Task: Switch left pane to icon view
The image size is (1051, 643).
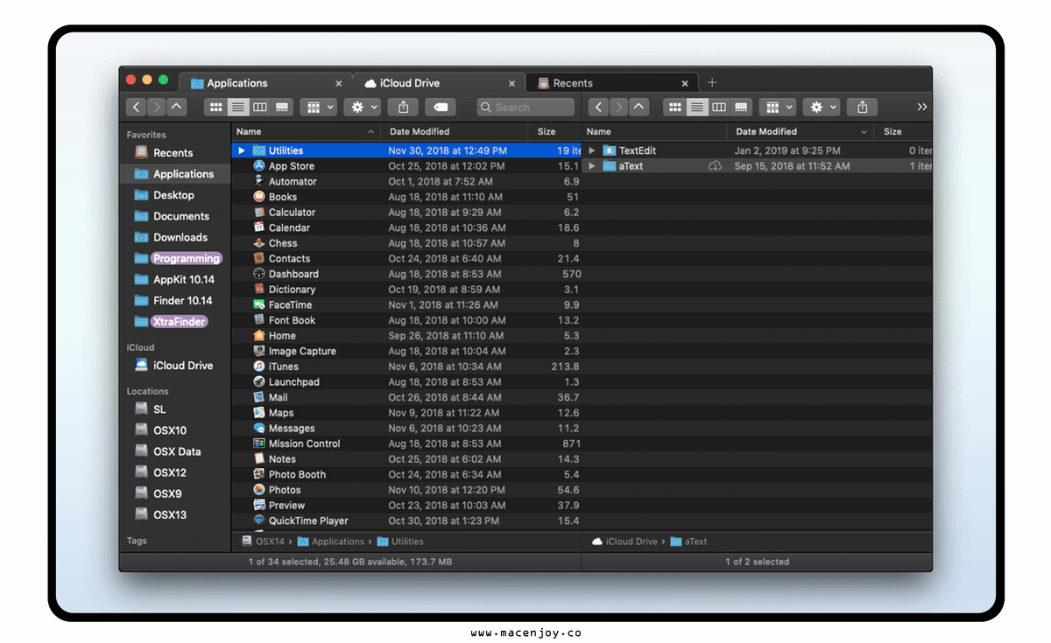Action: 215,107
